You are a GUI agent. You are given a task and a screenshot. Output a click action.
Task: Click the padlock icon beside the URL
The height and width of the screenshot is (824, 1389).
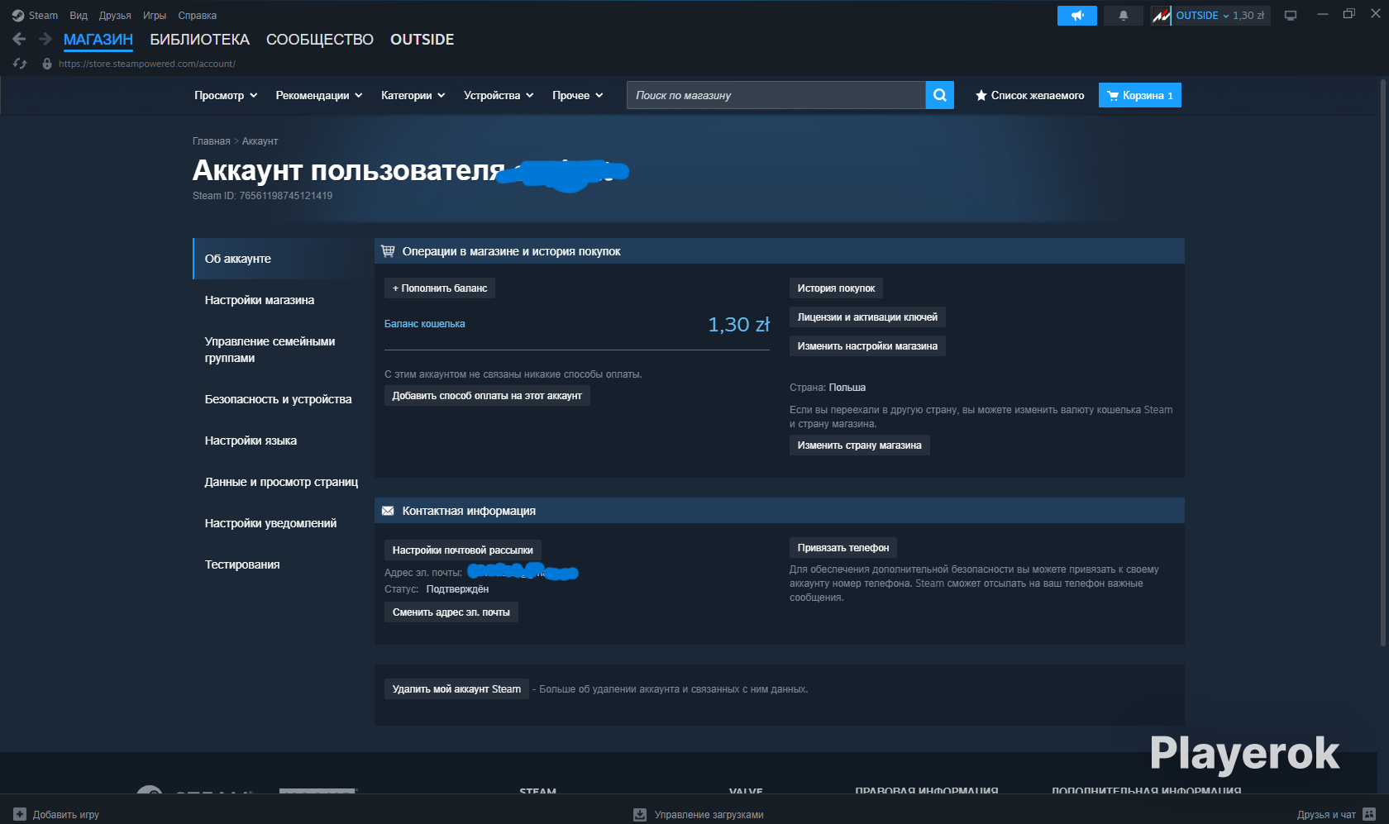(x=47, y=64)
